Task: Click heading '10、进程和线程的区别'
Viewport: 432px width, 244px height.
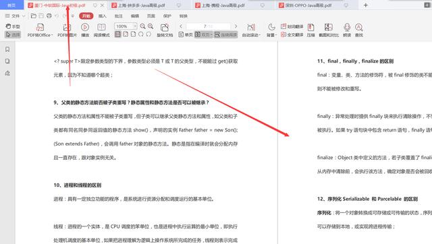Action: tap(78, 185)
